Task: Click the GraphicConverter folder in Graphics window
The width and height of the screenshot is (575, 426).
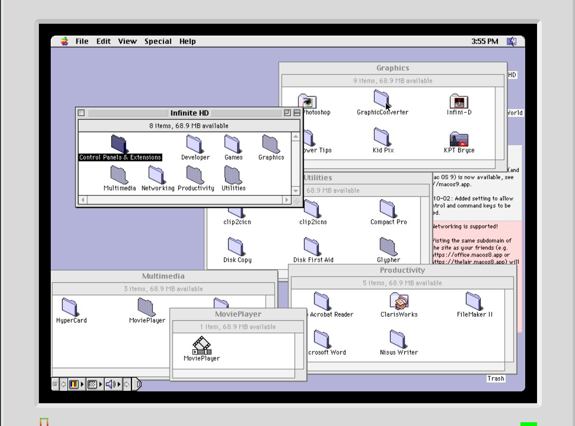Action: (382, 99)
